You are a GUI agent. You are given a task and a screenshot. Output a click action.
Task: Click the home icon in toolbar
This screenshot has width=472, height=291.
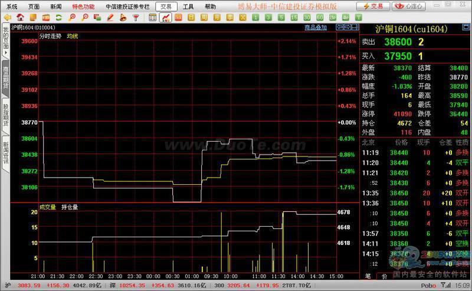coord(20,17)
